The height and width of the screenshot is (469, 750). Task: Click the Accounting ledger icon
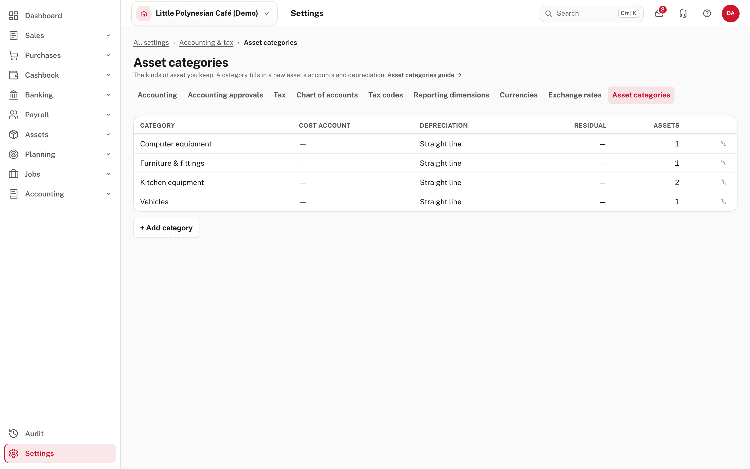pyautogui.click(x=13, y=194)
